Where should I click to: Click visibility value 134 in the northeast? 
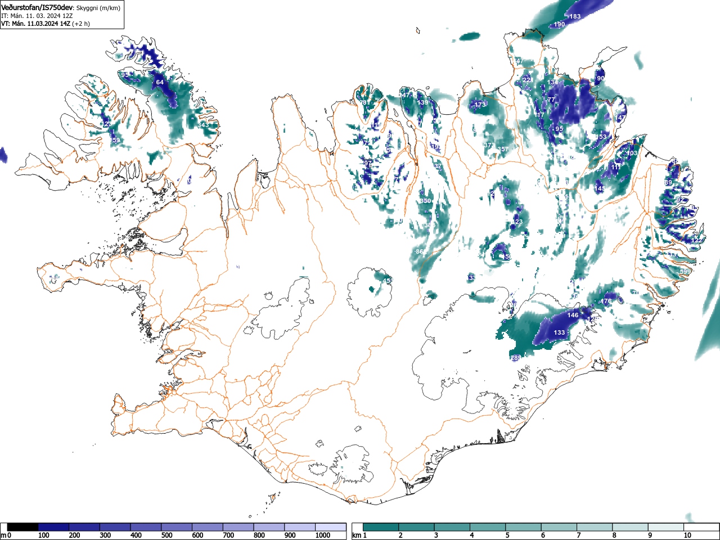coord(553,83)
